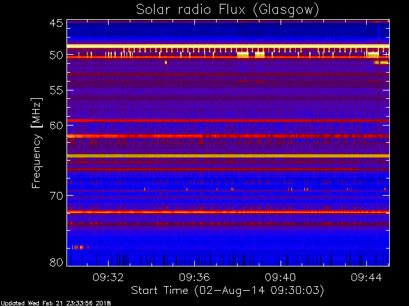Click the bright white band near 49 MHz

point(228,46)
